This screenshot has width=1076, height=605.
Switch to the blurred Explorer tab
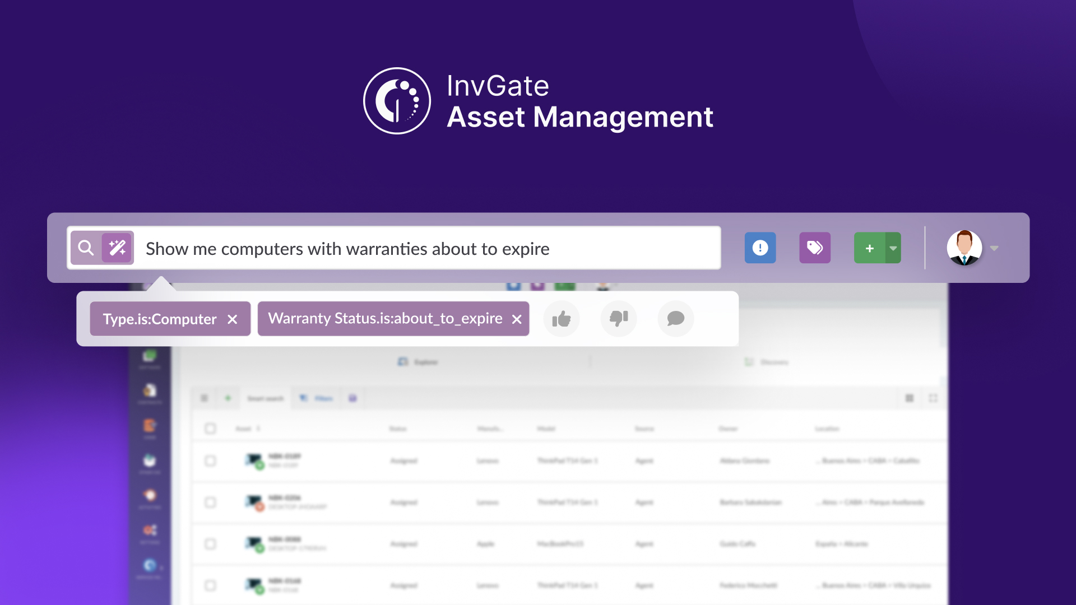[418, 362]
